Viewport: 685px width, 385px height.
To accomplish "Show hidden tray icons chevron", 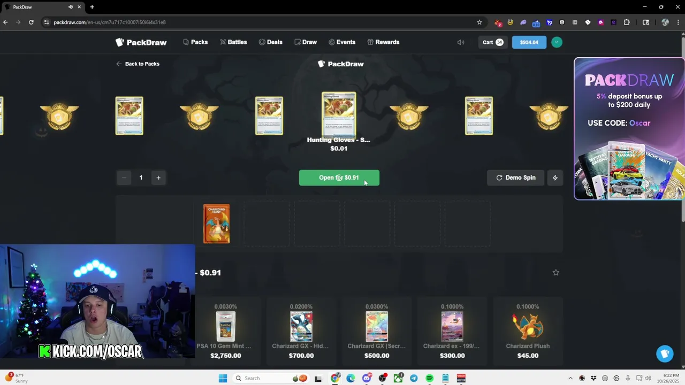I will (570, 378).
